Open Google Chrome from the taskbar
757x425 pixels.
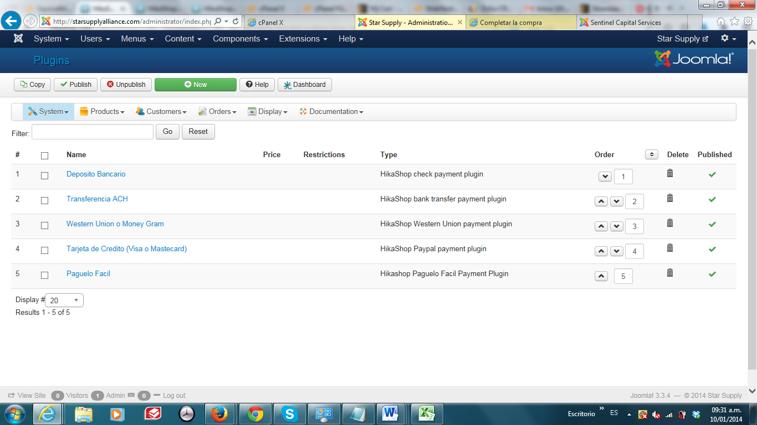click(255, 414)
